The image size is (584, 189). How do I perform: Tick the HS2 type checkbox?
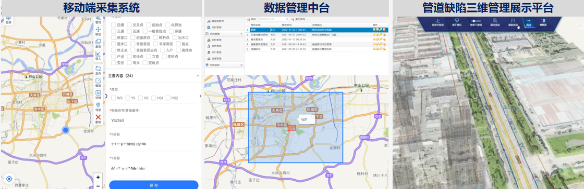(x=168, y=98)
